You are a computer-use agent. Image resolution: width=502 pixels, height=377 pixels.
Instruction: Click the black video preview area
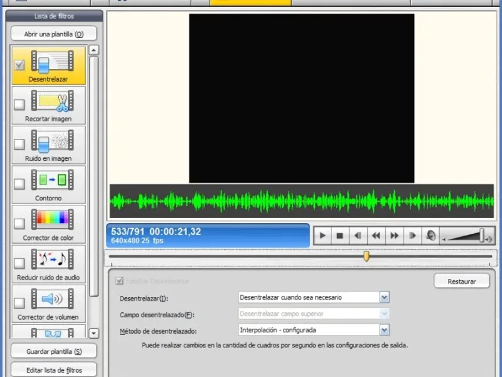click(x=302, y=99)
